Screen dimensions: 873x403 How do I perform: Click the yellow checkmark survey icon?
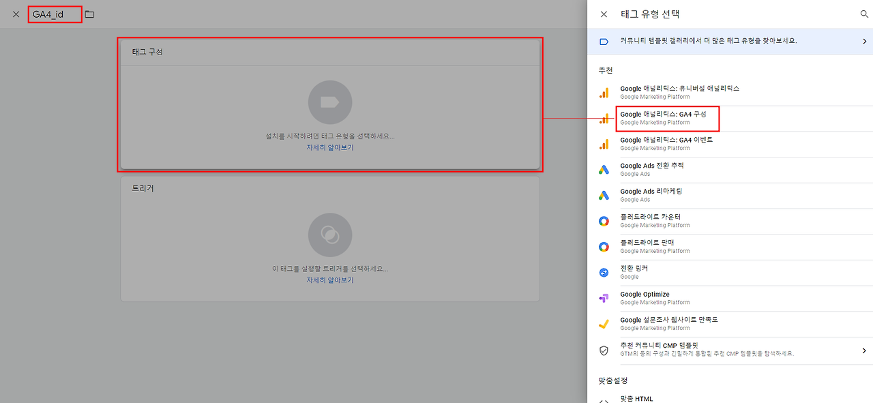[x=604, y=325]
